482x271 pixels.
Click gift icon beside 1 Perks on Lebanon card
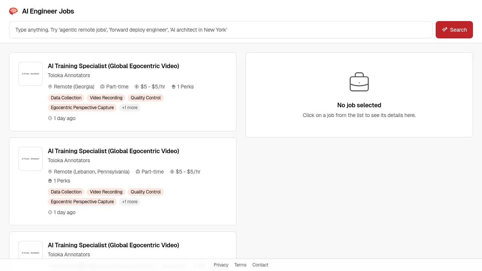50,181
